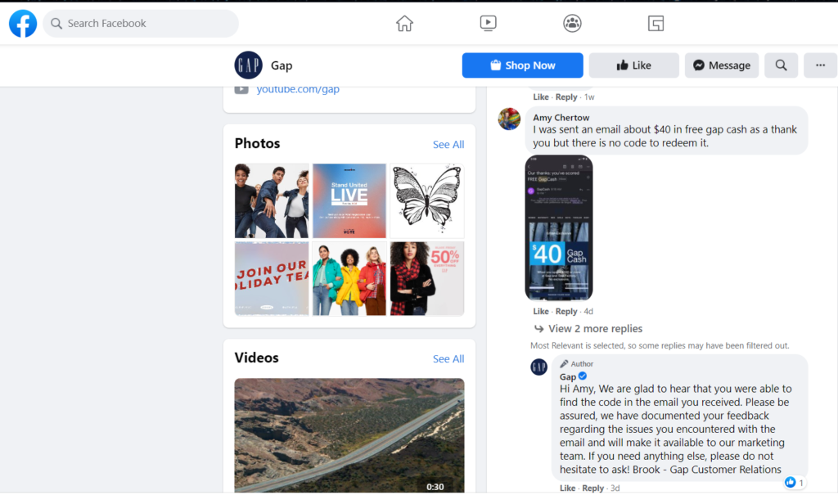This screenshot has width=838, height=495.
Task: Click the Gap page name text
Action: pyautogui.click(x=282, y=65)
